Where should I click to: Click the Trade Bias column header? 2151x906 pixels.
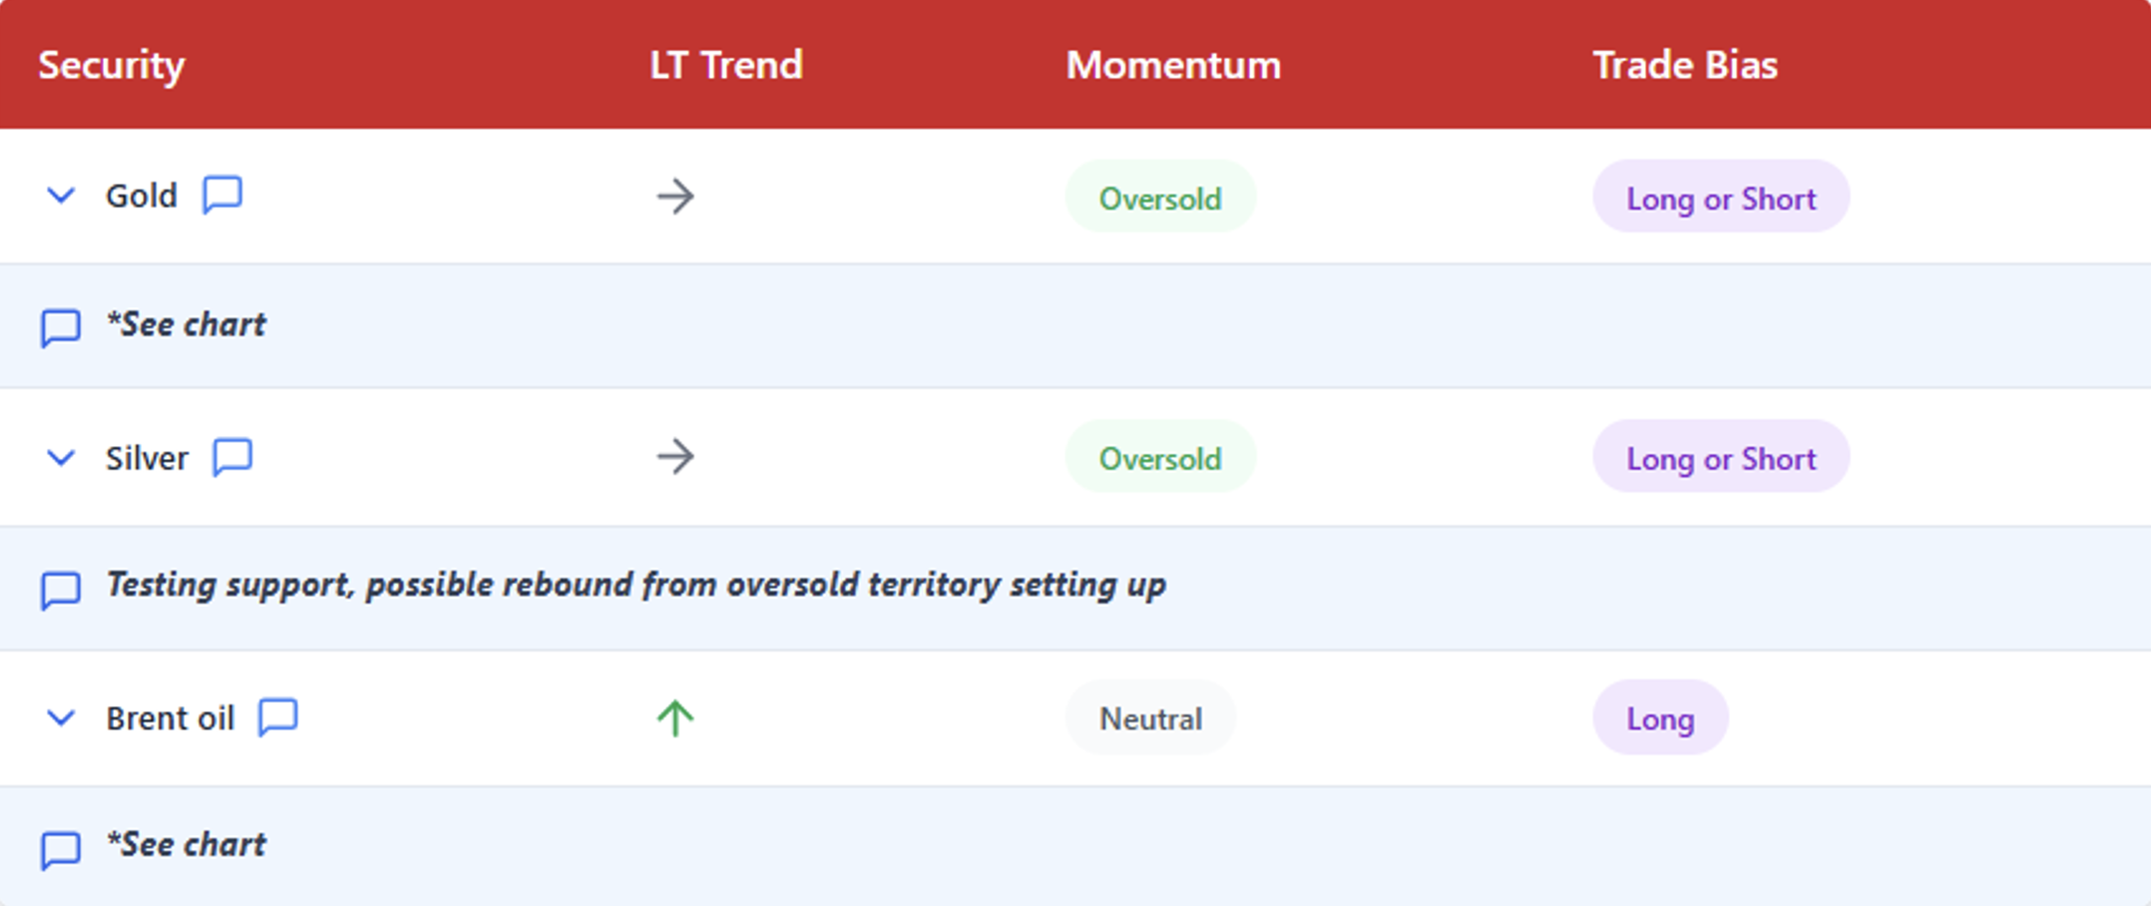click(x=1685, y=65)
